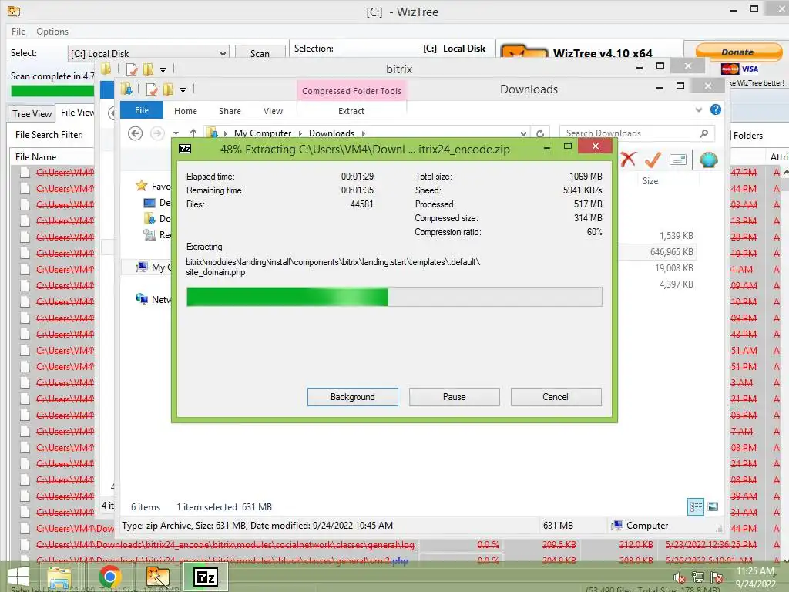This screenshot has width=789, height=592.
Task: Click the File Name column header in WizTree
Action: [x=35, y=157]
